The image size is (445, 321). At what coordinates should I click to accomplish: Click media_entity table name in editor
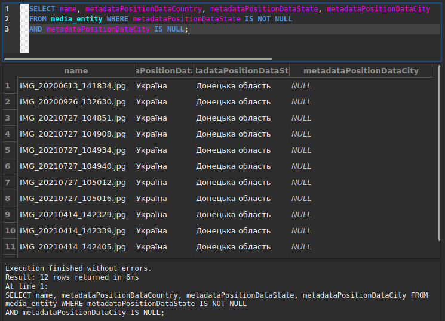(76, 19)
